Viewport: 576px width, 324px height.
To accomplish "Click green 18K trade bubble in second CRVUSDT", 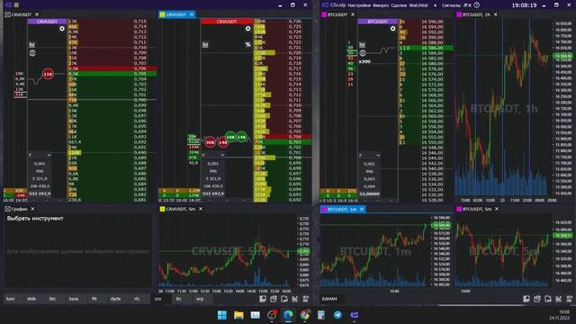I will 230,137.
